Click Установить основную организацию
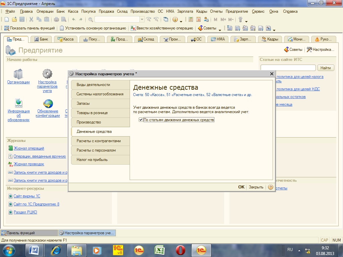 click(93, 28)
